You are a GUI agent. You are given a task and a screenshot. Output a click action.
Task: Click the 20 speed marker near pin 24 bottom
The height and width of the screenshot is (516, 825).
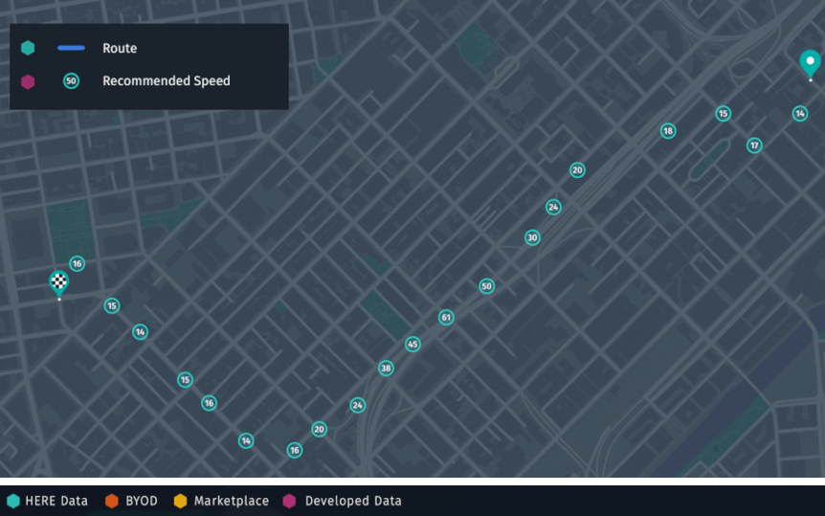320,429
